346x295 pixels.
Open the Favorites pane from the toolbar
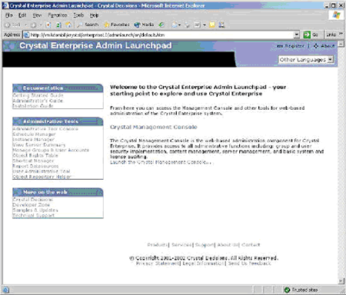coord(116,25)
